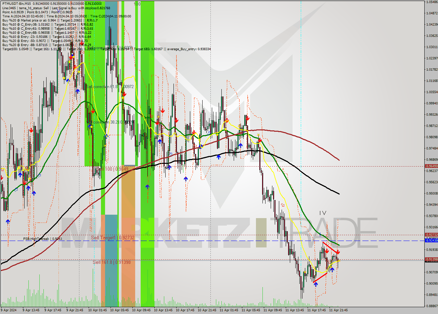Click the 1.03011 price axis label
Screen dimensions: 438x314
pos(432,47)
